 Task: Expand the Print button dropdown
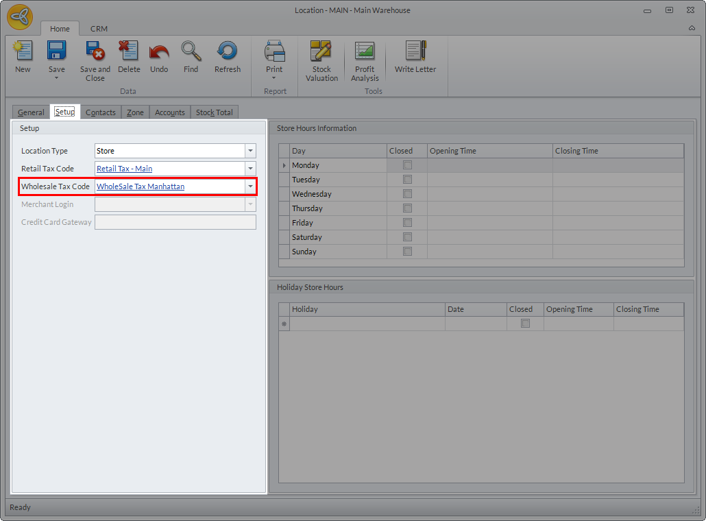point(274,77)
